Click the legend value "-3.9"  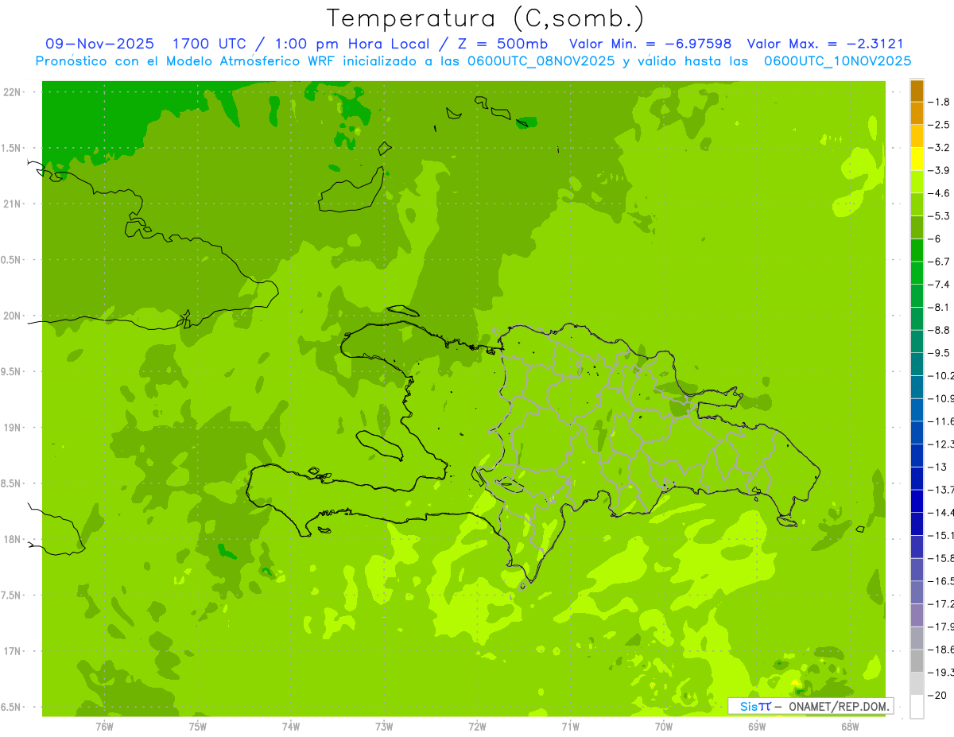pyautogui.click(x=940, y=170)
